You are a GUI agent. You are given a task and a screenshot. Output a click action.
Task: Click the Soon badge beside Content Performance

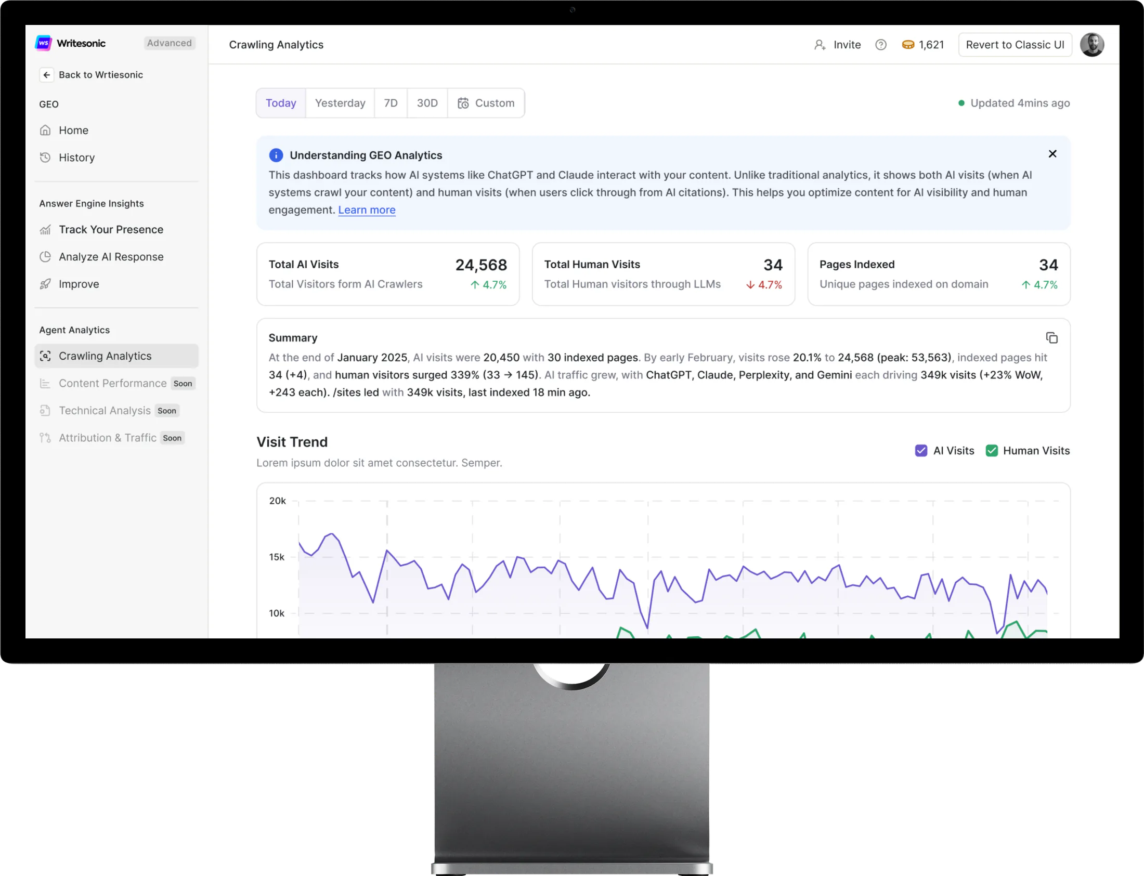(183, 384)
